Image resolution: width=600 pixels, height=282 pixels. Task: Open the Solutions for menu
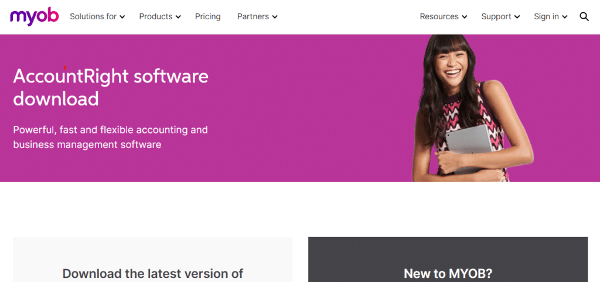tap(93, 16)
